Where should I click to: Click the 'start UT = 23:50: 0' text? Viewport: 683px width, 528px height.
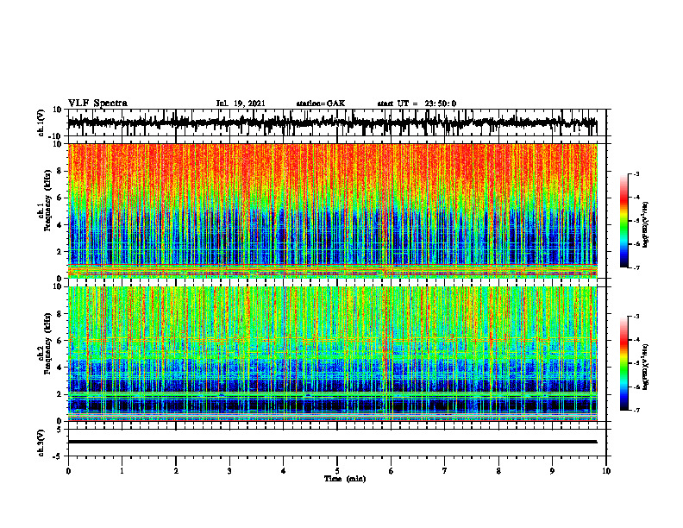click(417, 104)
